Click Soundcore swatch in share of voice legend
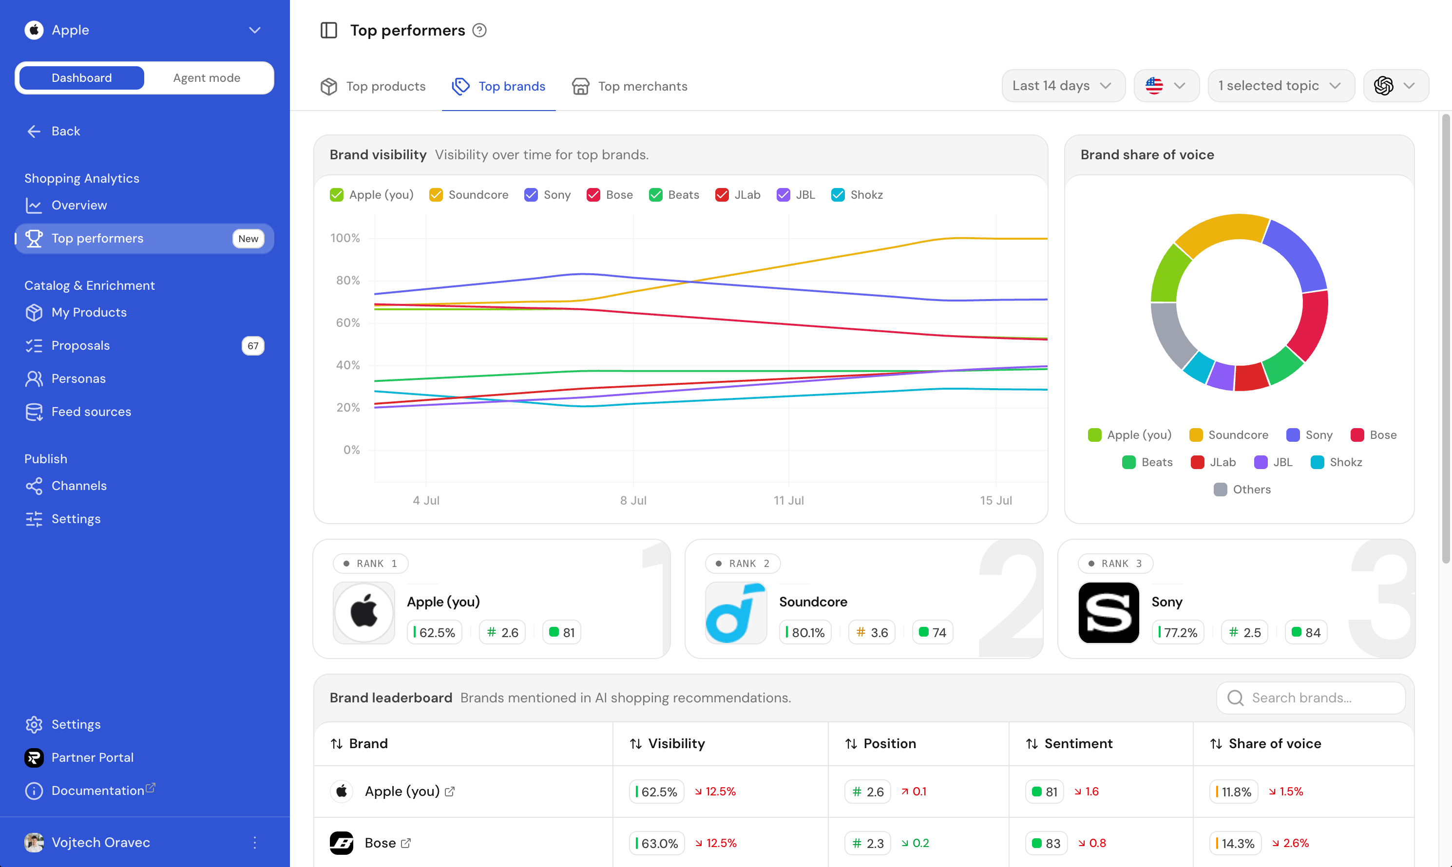The width and height of the screenshot is (1452, 867). pyautogui.click(x=1196, y=435)
